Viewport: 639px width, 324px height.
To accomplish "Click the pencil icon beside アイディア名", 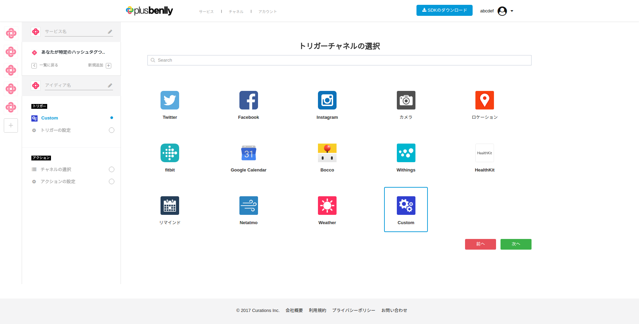I will 110,85.
